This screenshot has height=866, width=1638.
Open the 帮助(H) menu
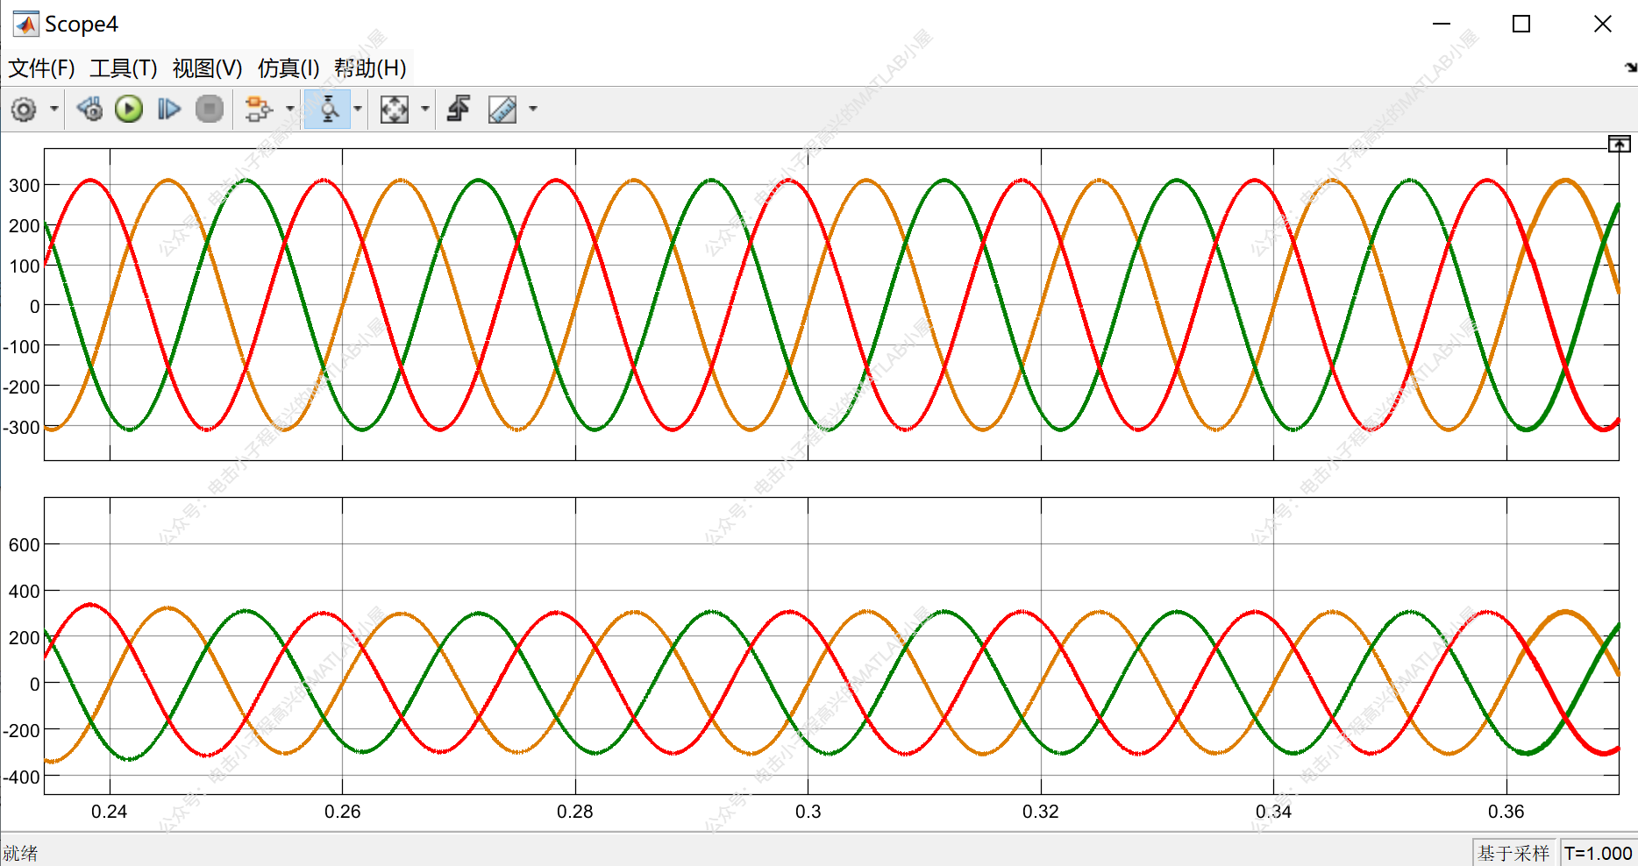(x=370, y=68)
